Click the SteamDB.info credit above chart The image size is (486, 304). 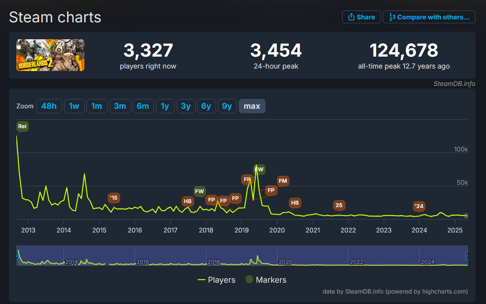coord(454,84)
